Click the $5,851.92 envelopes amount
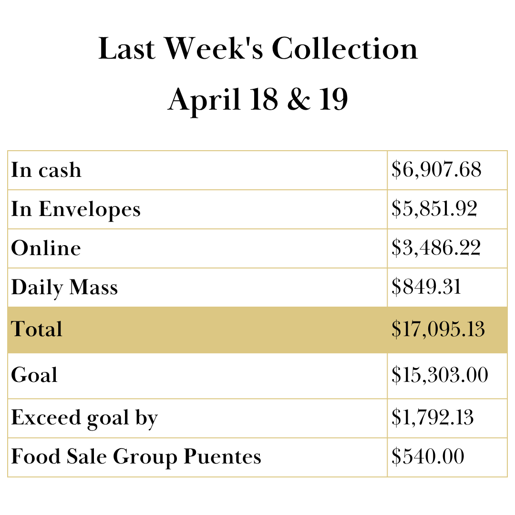The image size is (515, 515). [x=434, y=209]
